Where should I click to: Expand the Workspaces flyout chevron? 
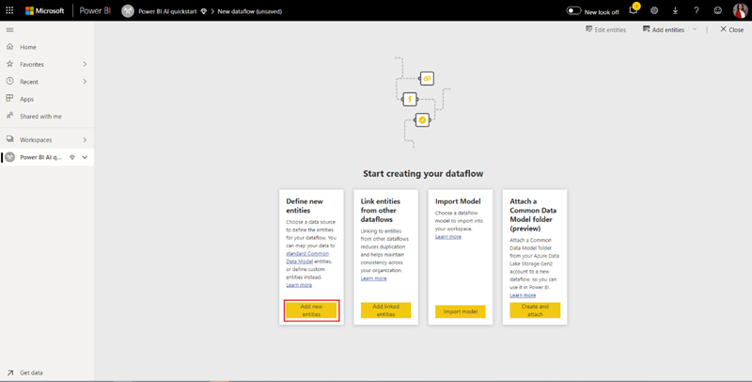point(85,139)
